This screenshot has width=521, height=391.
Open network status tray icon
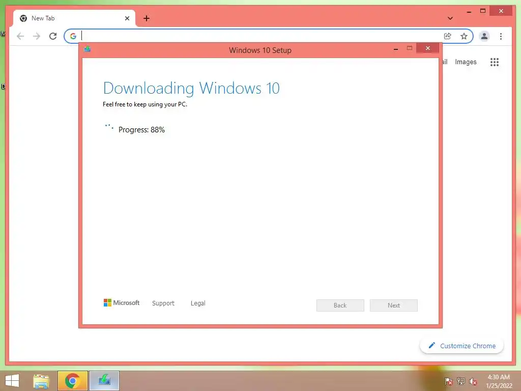(461, 381)
